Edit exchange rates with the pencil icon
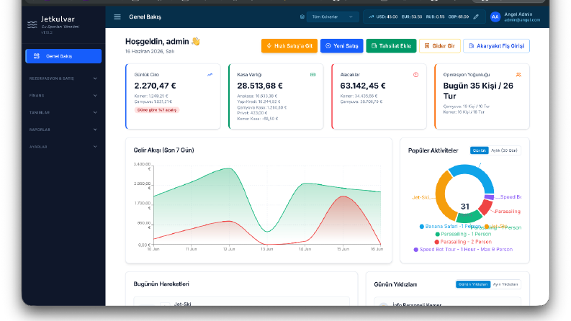Image resolution: width=571 pixels, height=321 pixels. 476,17
